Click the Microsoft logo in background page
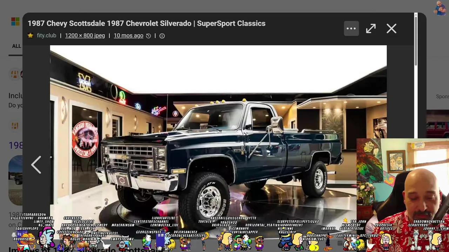The width and height of the screenshot is (449, 252). 15,22
